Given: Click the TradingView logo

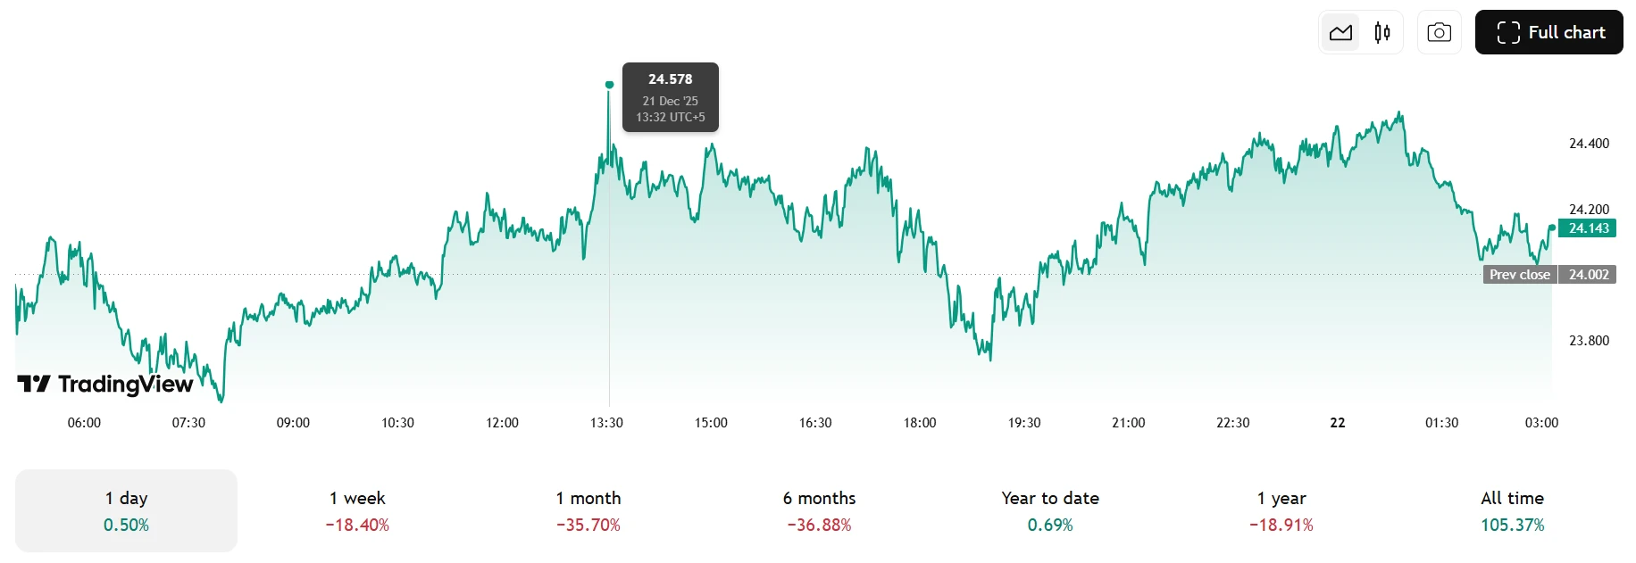Looking at the screenshot, I should point(106,384).
